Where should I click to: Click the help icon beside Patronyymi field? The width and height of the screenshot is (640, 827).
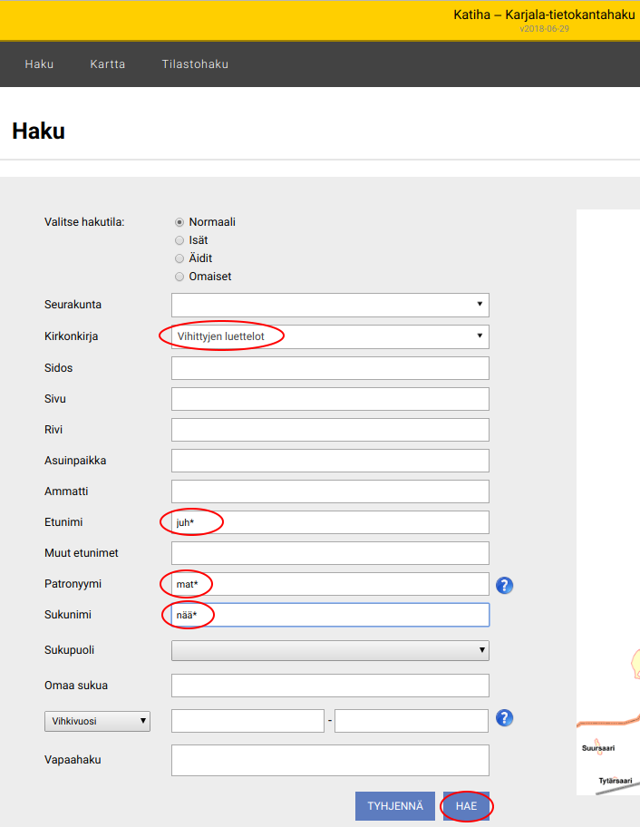[505, 586]
